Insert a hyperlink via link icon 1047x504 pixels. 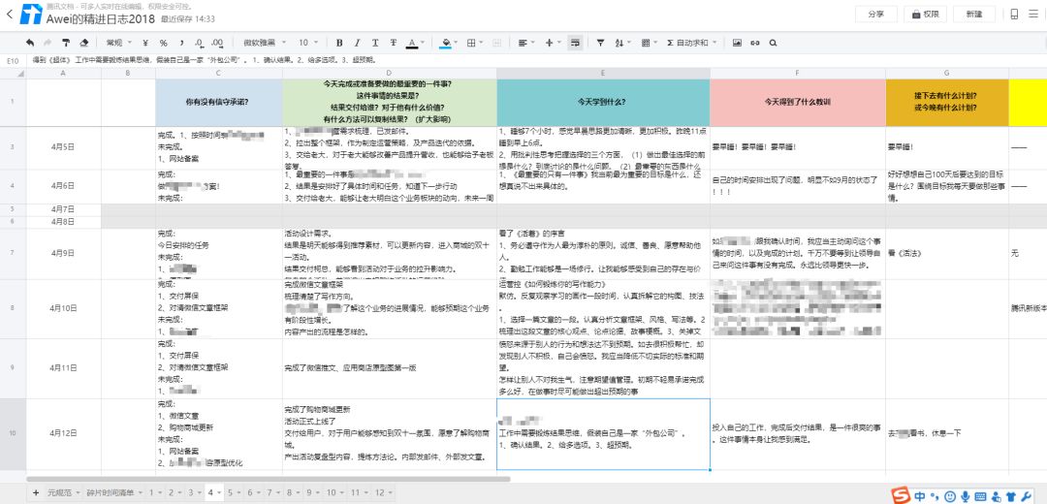click(755, 43)
